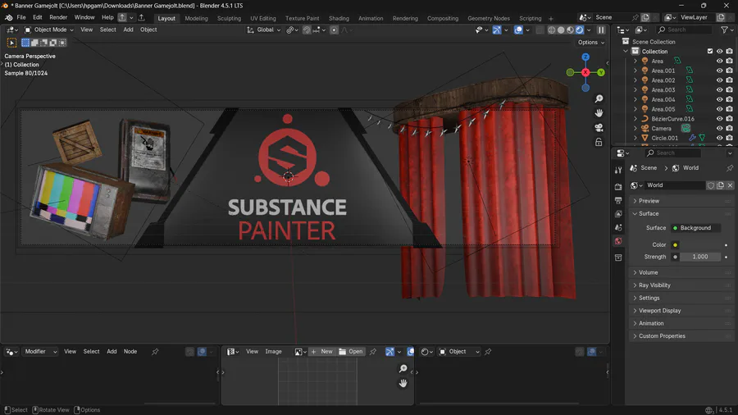Switch to the UV Editing workspace tab
The width and height of the screenshot is (738, 415).
pos(263,18)
